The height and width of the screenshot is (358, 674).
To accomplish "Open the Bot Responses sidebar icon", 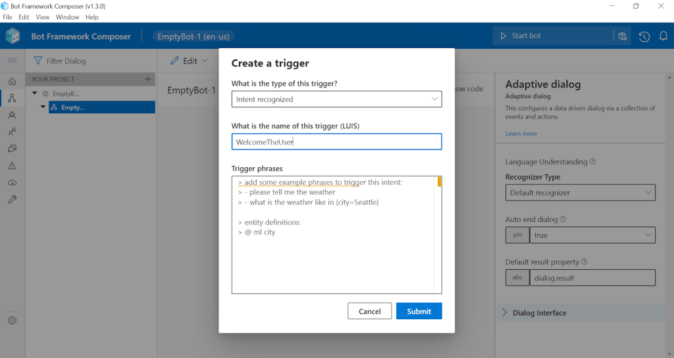I will (12, 115).
